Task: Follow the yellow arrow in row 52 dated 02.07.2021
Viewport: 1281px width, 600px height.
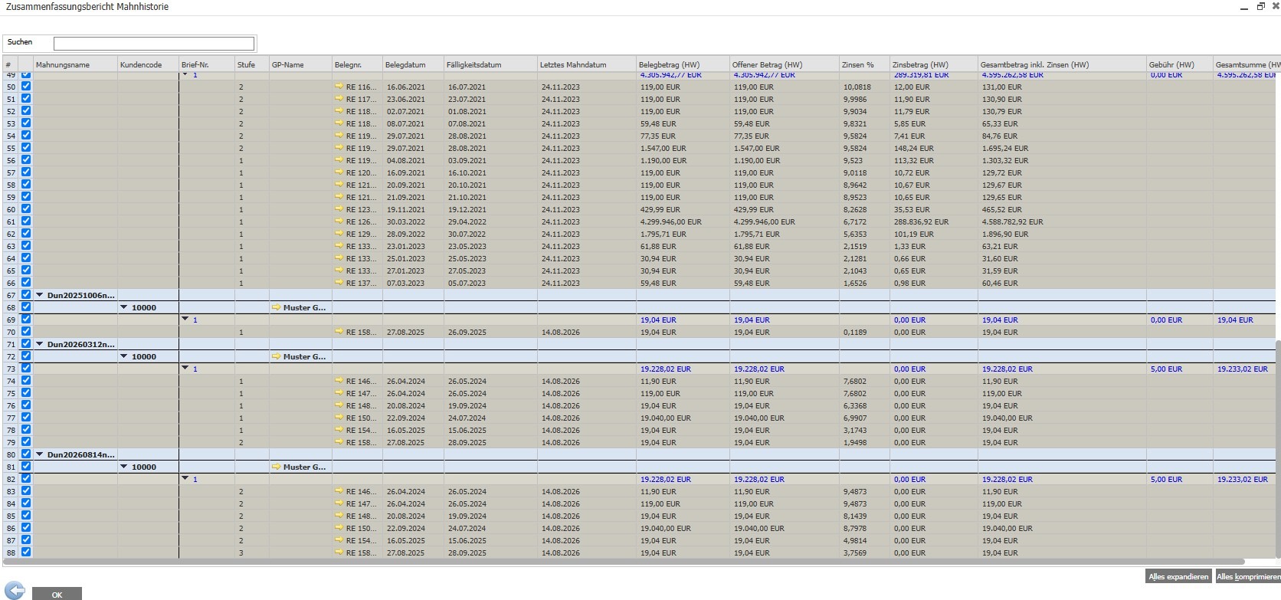Action: pos(339,111)
